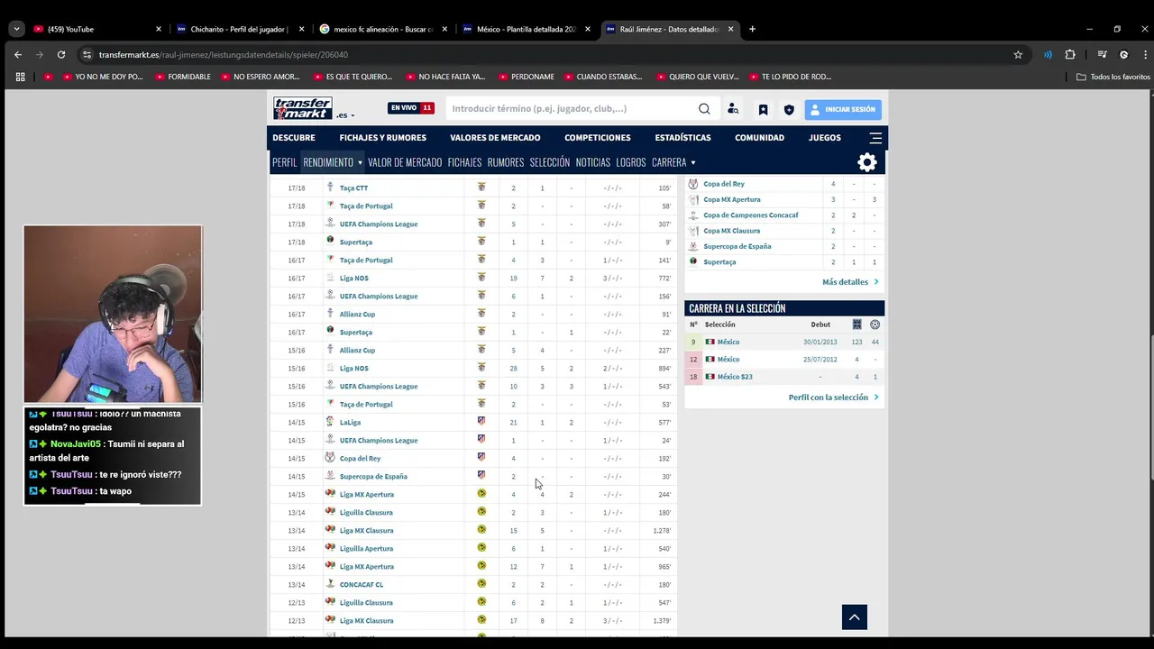Open the Todos los favoritos bookmarks folder
Viewport: 1154px width, 649px height.
click(x=1113, y=77)
